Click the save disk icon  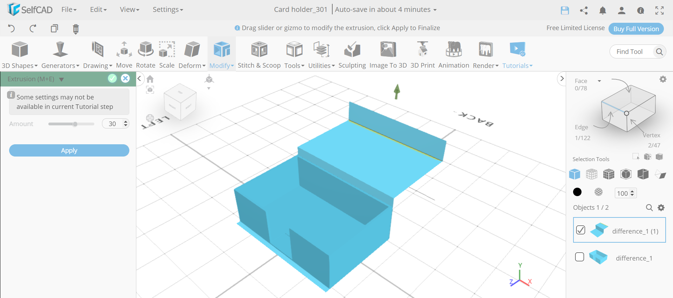(x=565, y=11)
